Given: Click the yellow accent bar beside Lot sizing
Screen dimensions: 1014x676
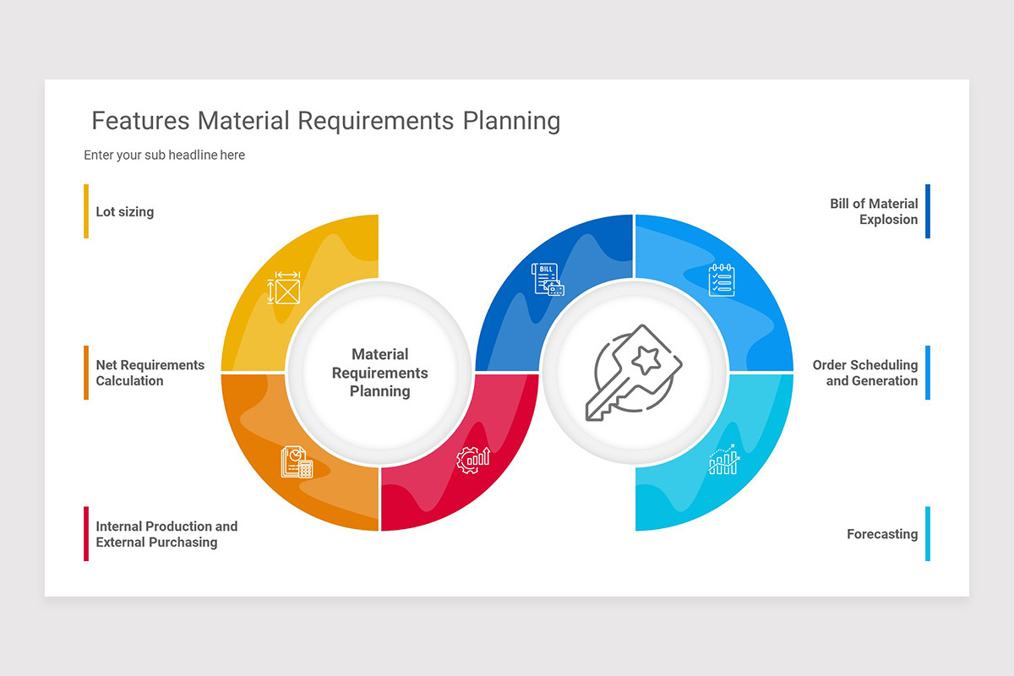Looking at the screenshot, I should [85, 211].
